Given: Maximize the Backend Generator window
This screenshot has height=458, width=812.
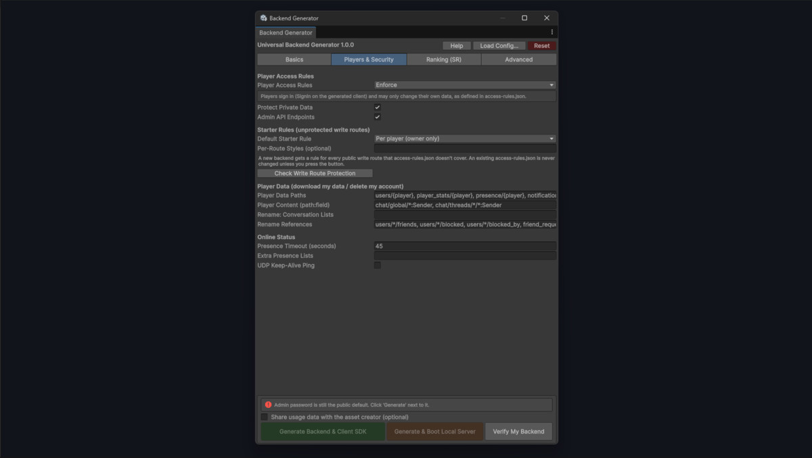Looking at the screenshot, I should pos(524,18).
